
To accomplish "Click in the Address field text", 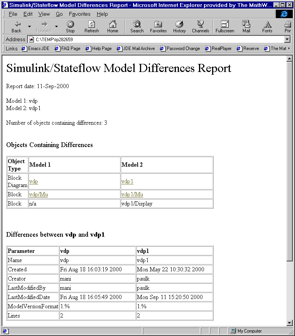I will [x=159, y=39].
